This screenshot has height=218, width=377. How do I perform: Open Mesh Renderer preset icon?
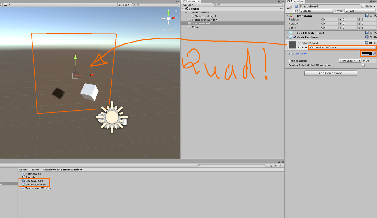tap(370, 37)
